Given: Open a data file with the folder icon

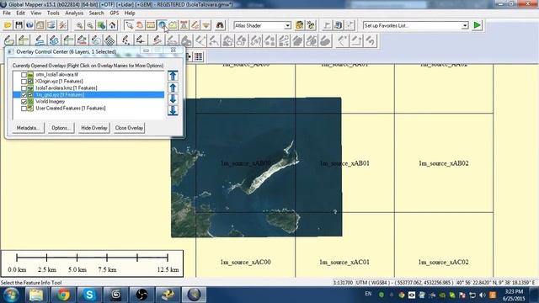Looking at the screenshot, I should (x=8, y=25).
